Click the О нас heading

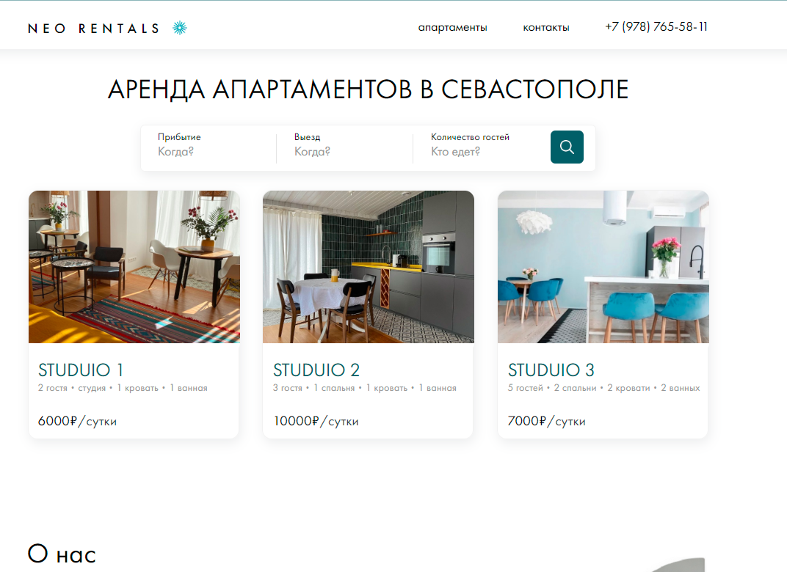[62, 554]
